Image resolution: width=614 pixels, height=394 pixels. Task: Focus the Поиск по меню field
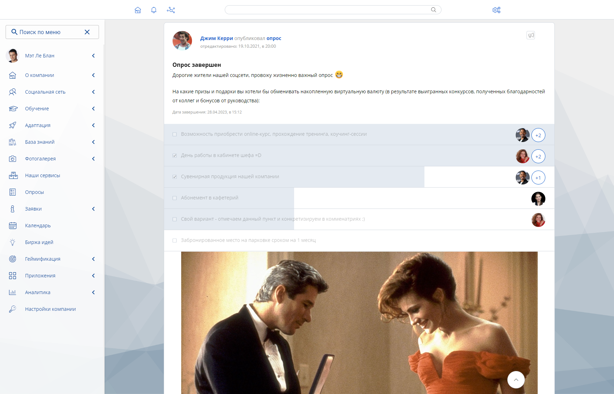[52, 32]
